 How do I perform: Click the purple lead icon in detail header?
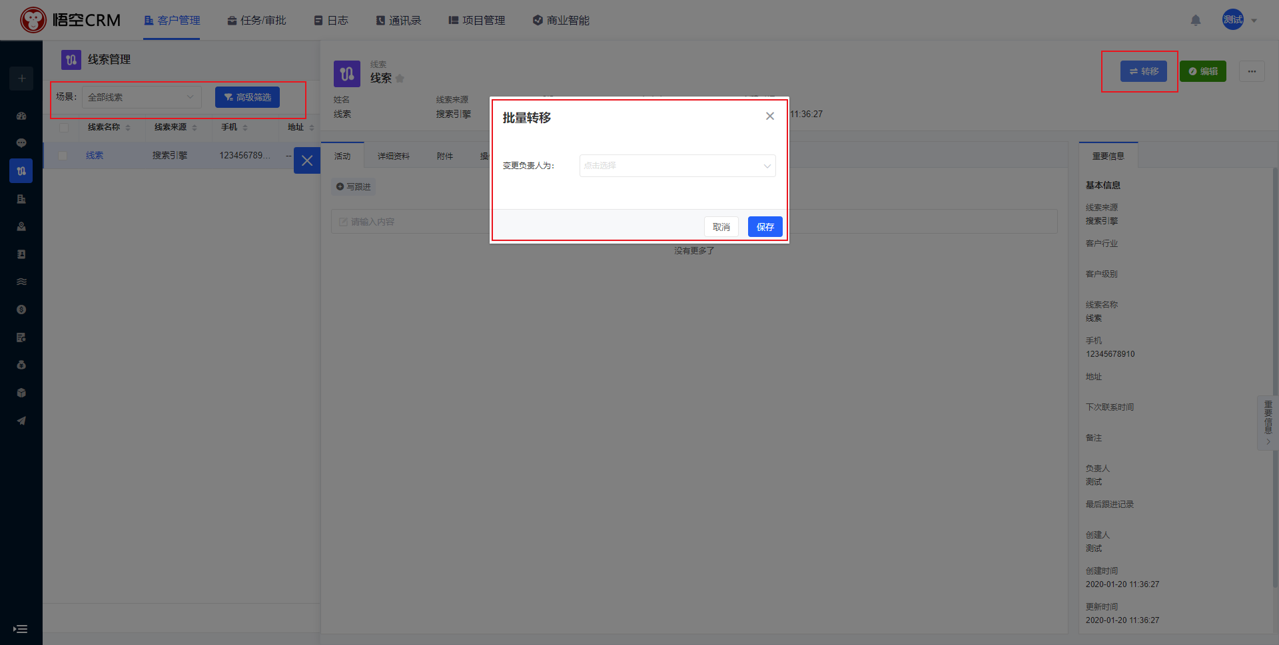point(347,74)
